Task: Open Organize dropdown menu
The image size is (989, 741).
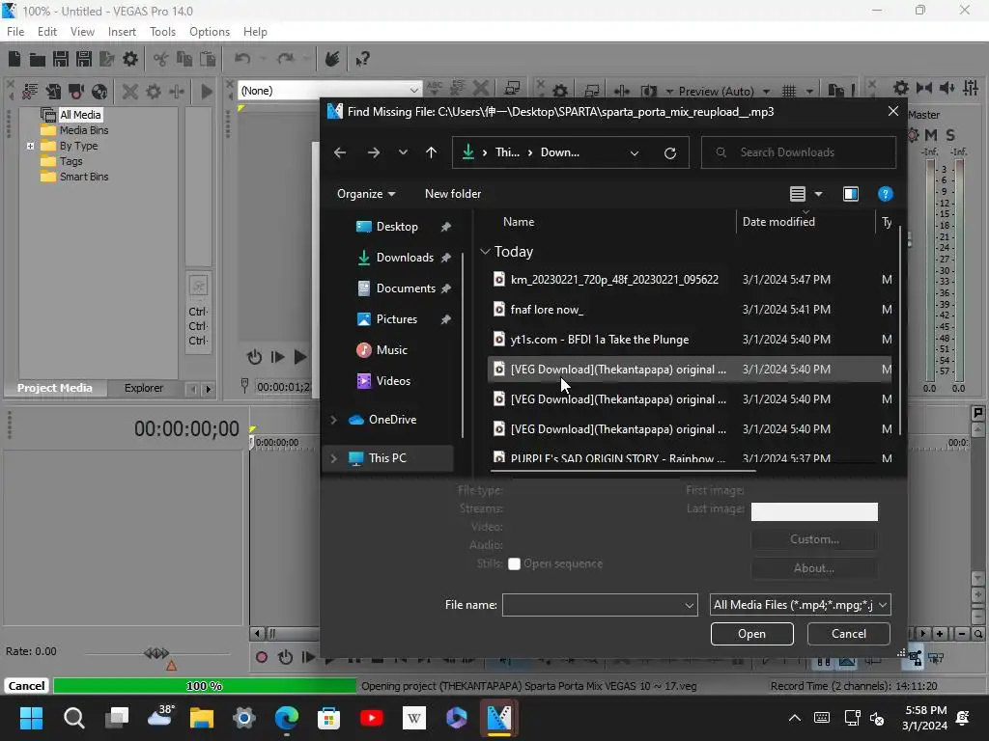Action: (x=366, y=194)
